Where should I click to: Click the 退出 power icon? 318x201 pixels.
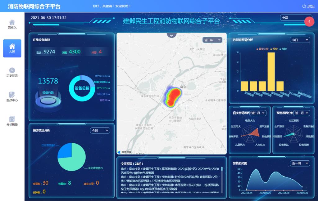tap(304, 6)
